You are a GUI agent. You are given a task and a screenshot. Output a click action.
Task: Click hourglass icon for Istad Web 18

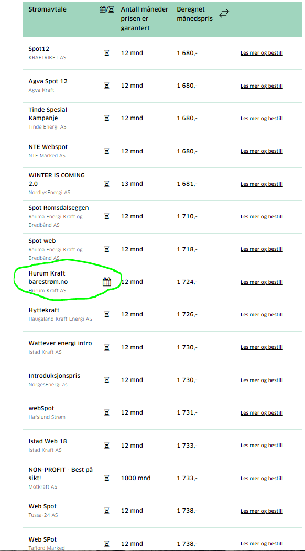click(107, 446)
